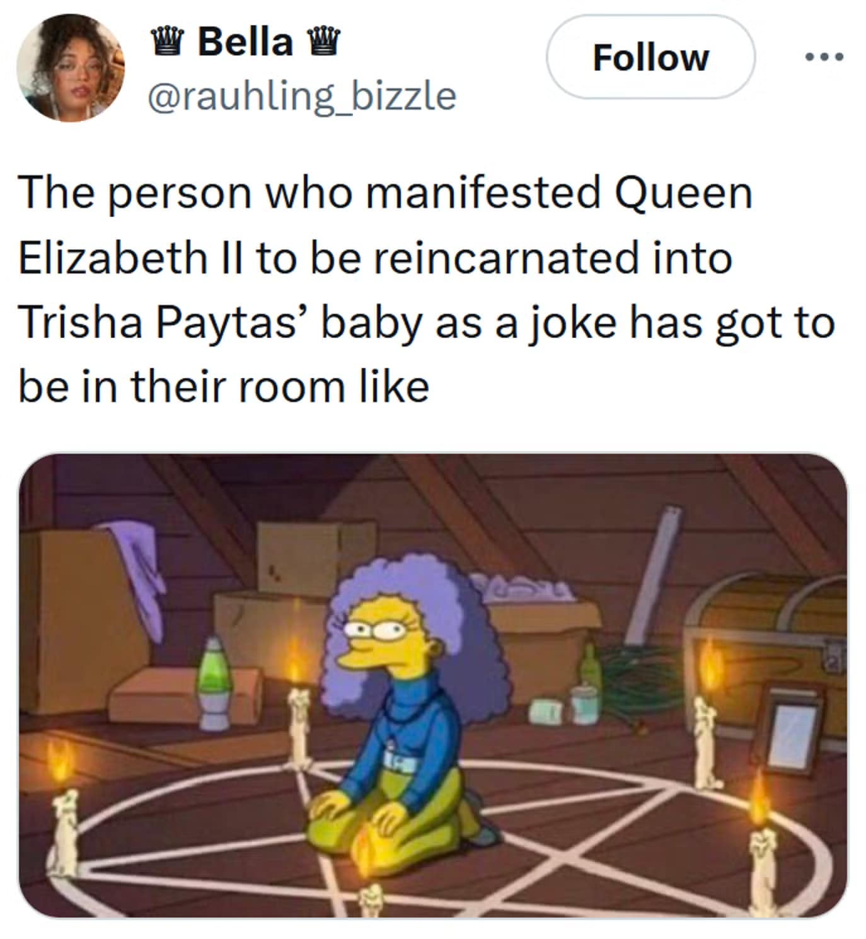Click the display name Bella
The image size is (866, 939).
pos(245,42)
